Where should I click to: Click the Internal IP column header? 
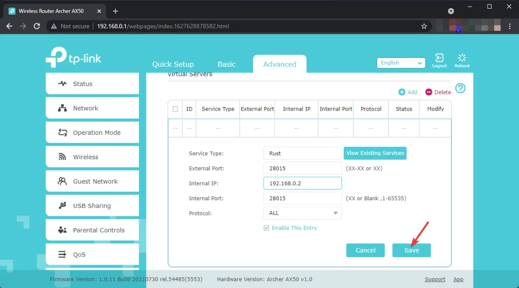[x=296, y=109]
